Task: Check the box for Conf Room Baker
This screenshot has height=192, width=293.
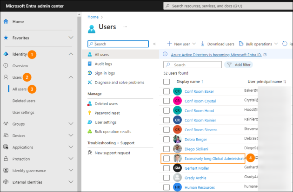Action: [166, 91]
